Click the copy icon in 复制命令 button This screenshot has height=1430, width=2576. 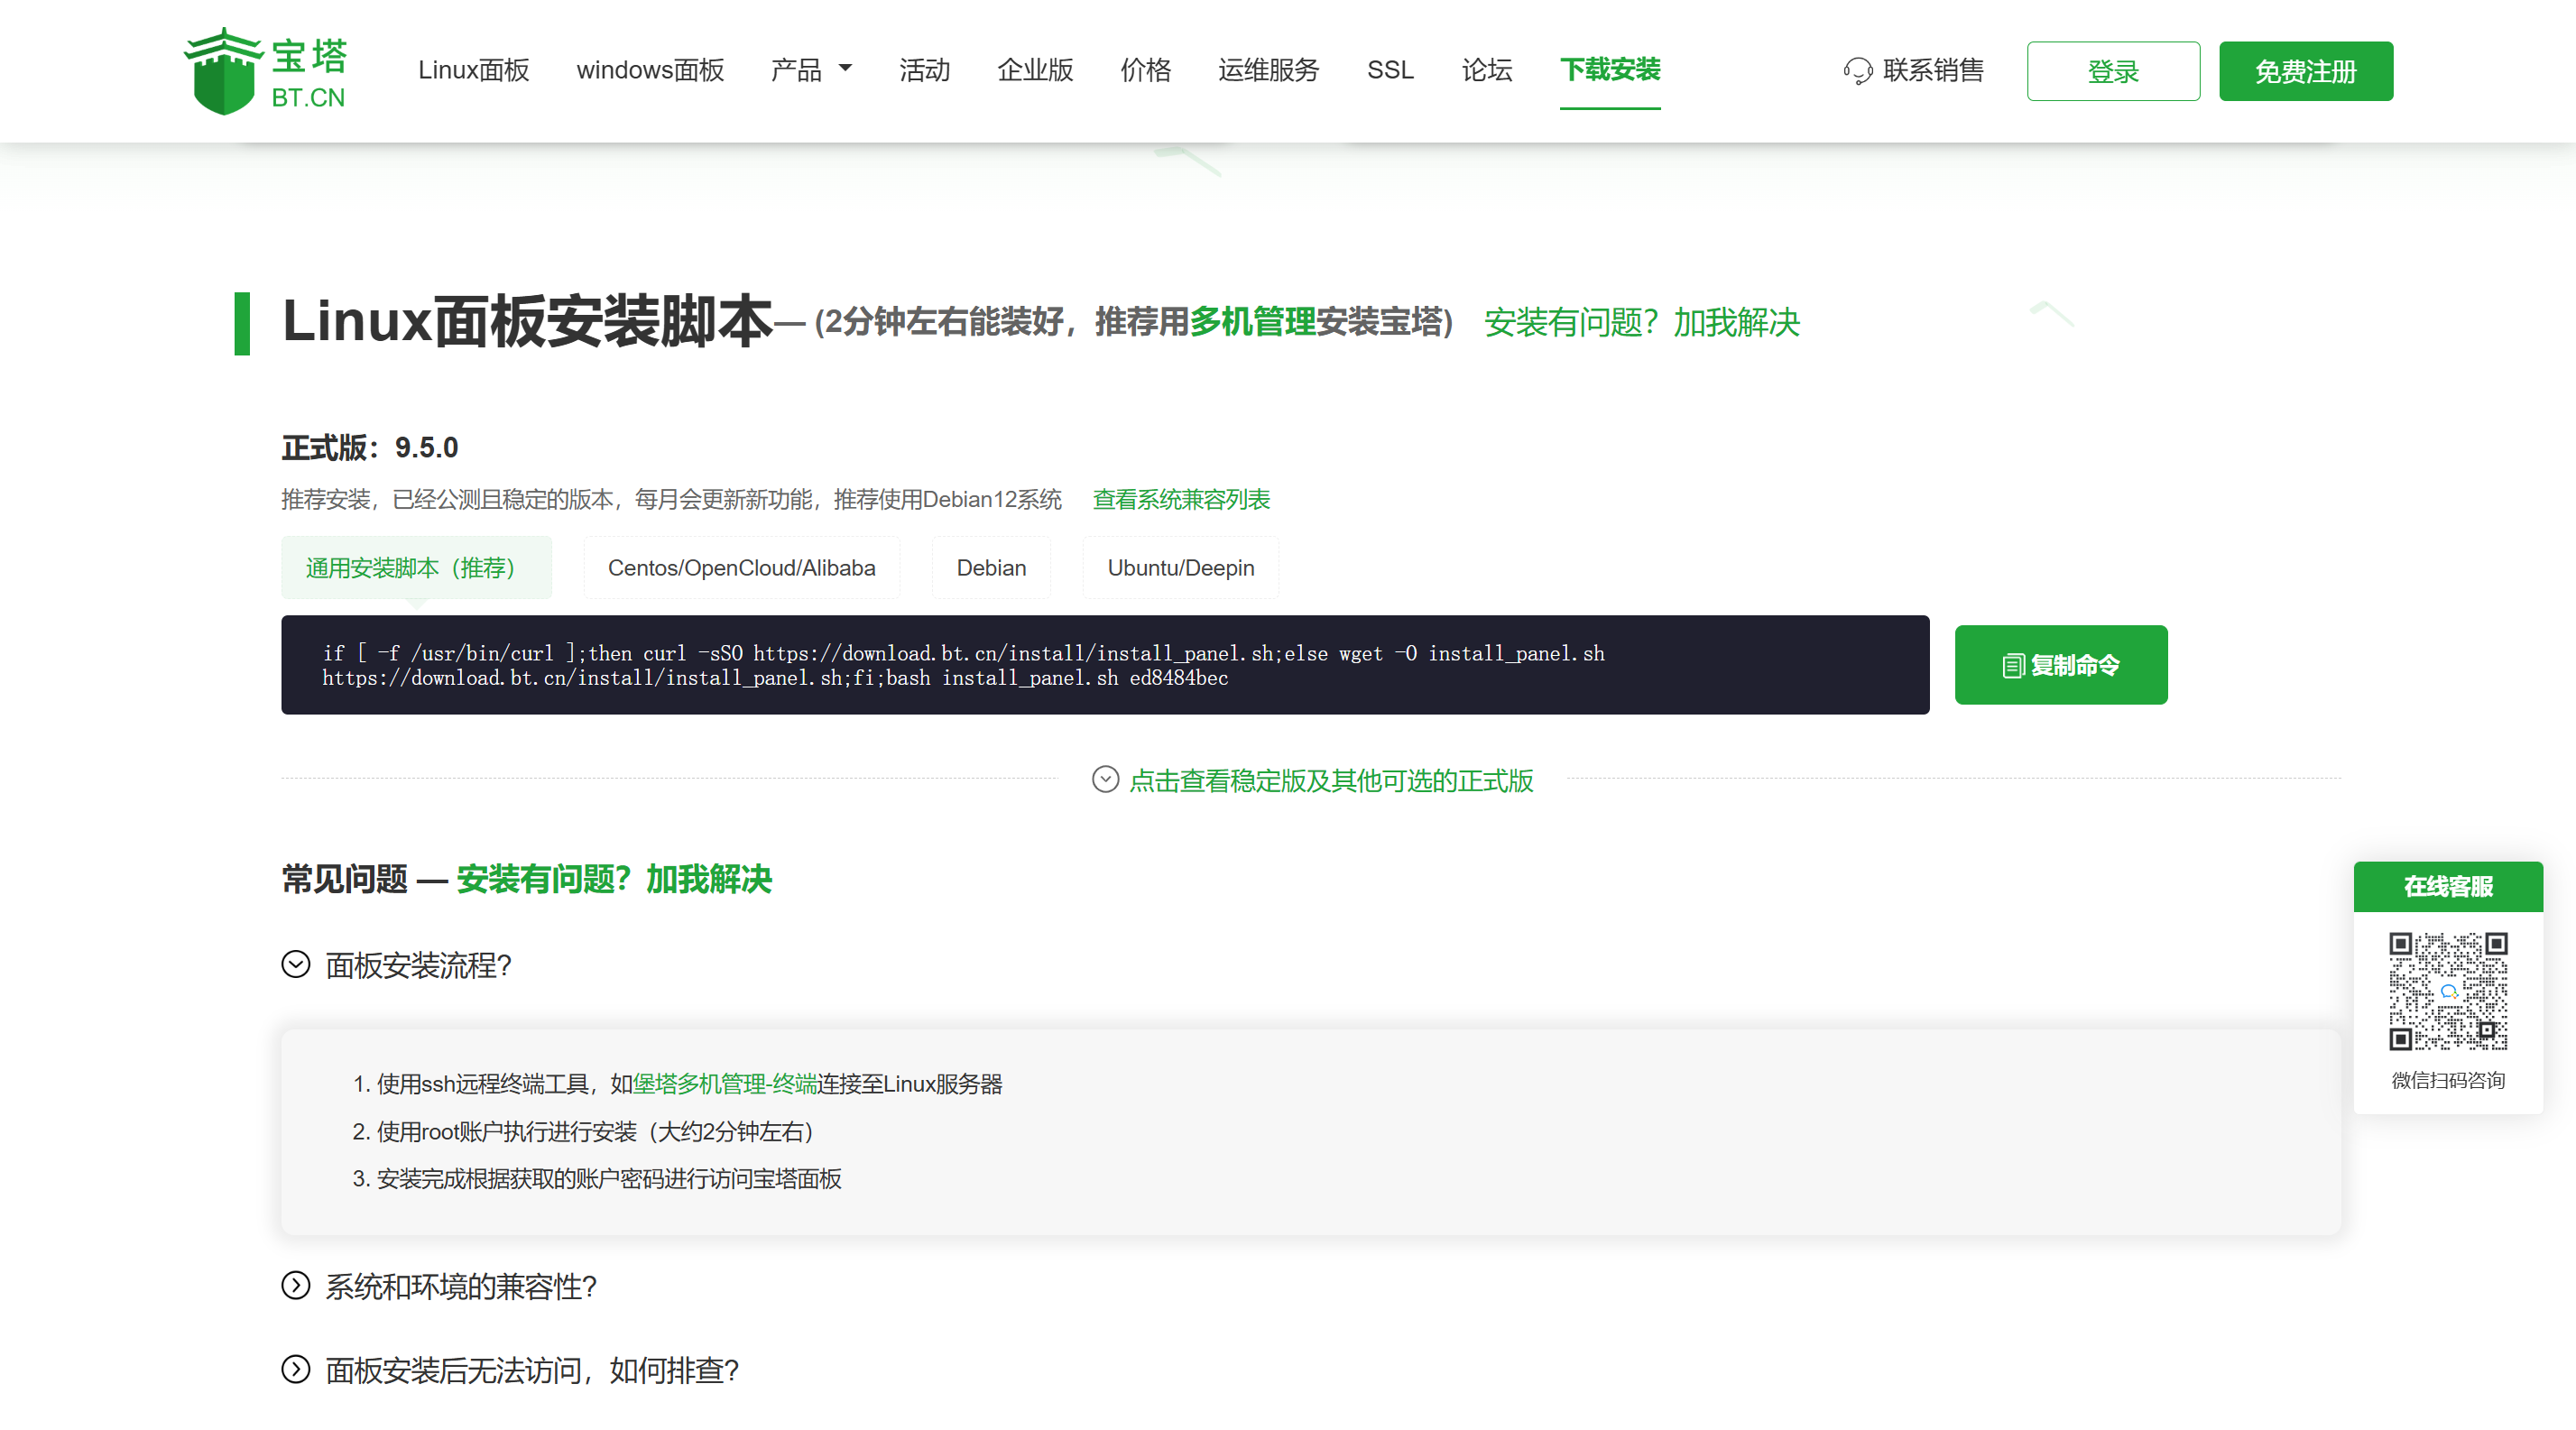pyautogui.click(x=2013, y=666)
